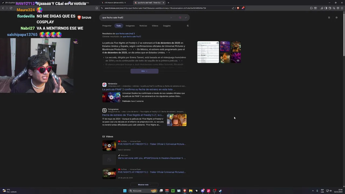Open 'Tráiler Oficial 2 (Universal Pictures' video link
The width and height of the screenshot is (345, 194).
[152, 144]
